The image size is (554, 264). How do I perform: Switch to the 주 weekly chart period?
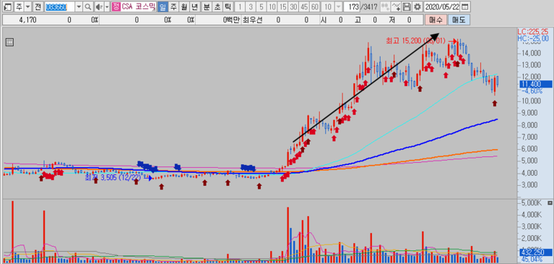click(x=173, y=6)
